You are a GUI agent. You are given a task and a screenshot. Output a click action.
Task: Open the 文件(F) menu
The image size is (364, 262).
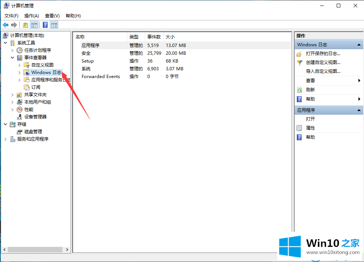(x=11, y=16)
